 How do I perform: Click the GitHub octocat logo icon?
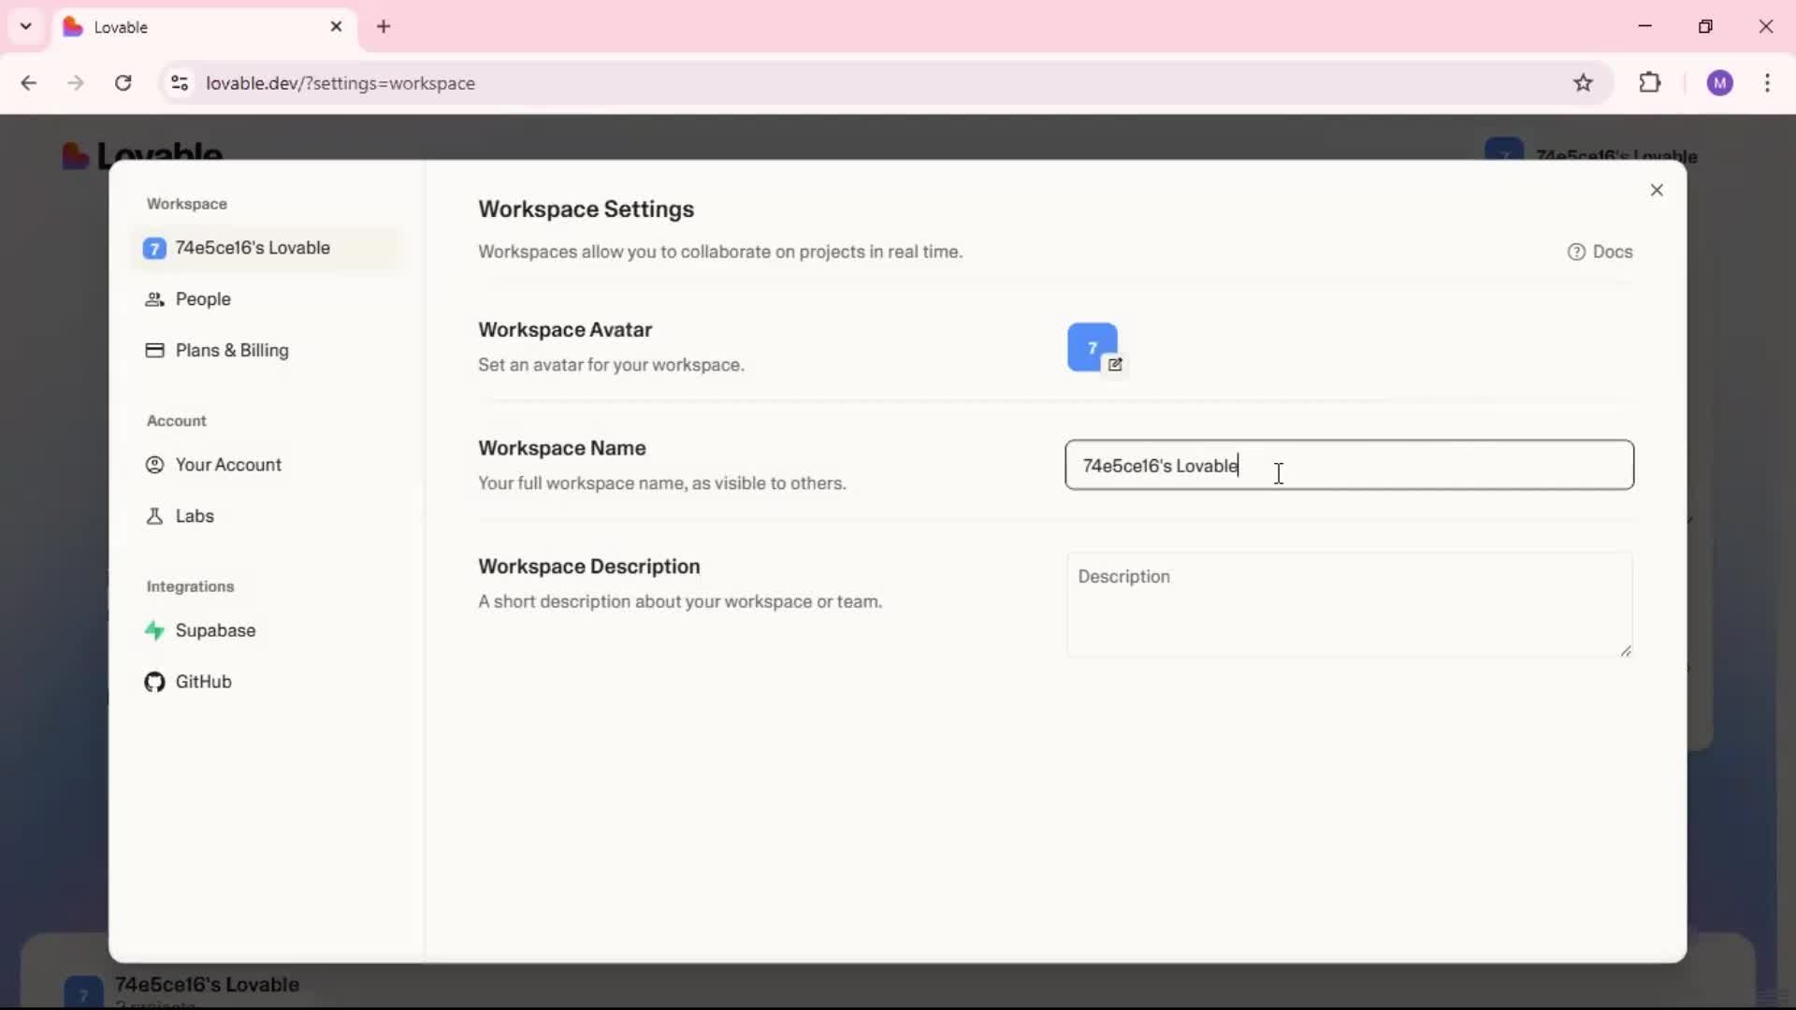[x=154, y=682]
